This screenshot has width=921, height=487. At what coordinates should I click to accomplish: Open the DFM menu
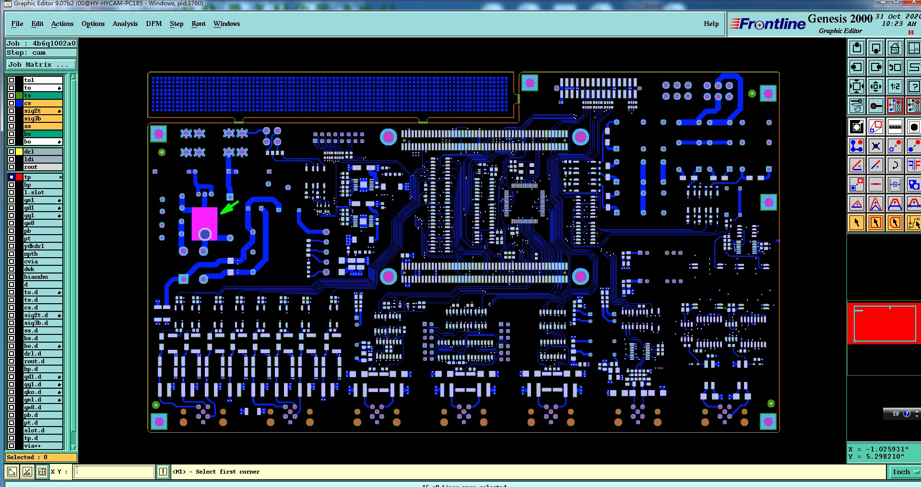(x=154, y=24)
